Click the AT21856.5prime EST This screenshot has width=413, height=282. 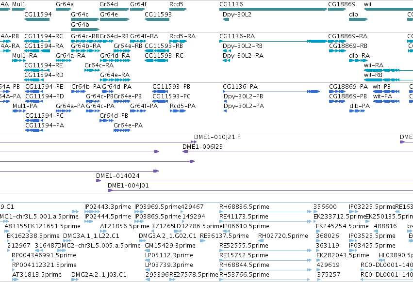click(102, 231)
